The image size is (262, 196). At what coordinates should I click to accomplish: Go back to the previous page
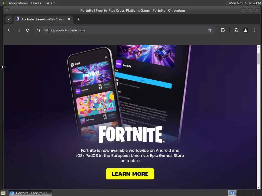click(x=9, y=30)
